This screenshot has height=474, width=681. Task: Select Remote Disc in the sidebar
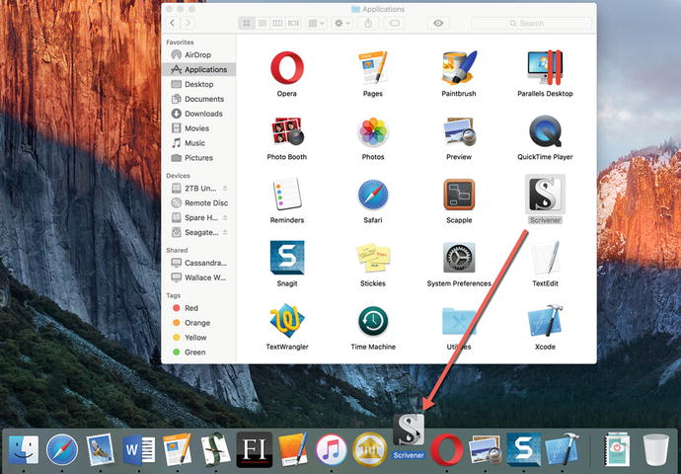[x=199, y=202]
